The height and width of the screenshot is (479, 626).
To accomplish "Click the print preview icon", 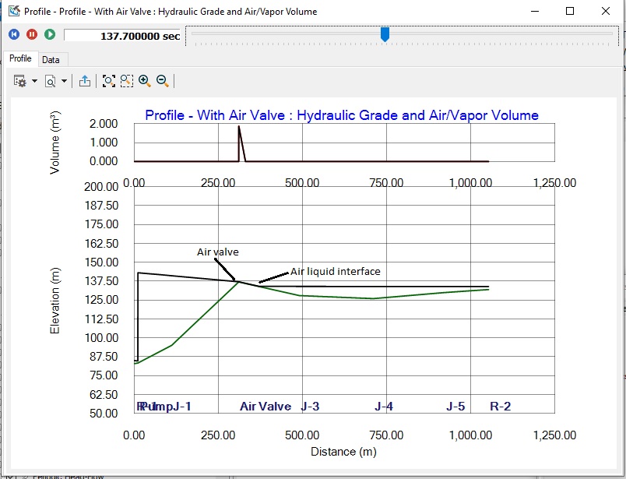I will point(51,81).
